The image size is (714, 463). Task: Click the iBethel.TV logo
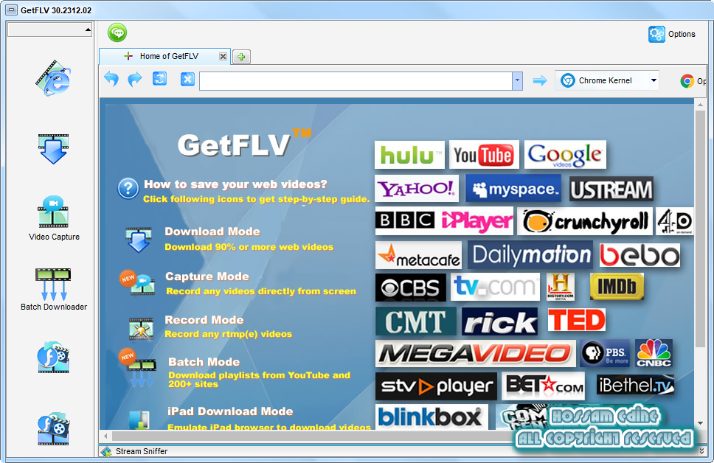click(x=635, y=385)
